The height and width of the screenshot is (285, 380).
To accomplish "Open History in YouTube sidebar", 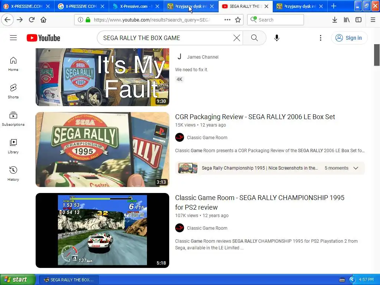I will click(13, 174).
